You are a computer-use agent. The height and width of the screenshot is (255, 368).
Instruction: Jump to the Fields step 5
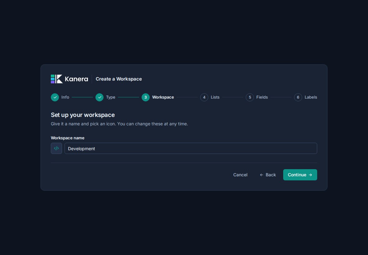(257, 97)
